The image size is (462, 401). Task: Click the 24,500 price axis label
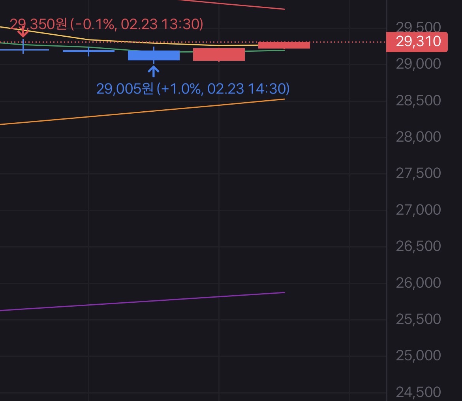tap(418, 392)
